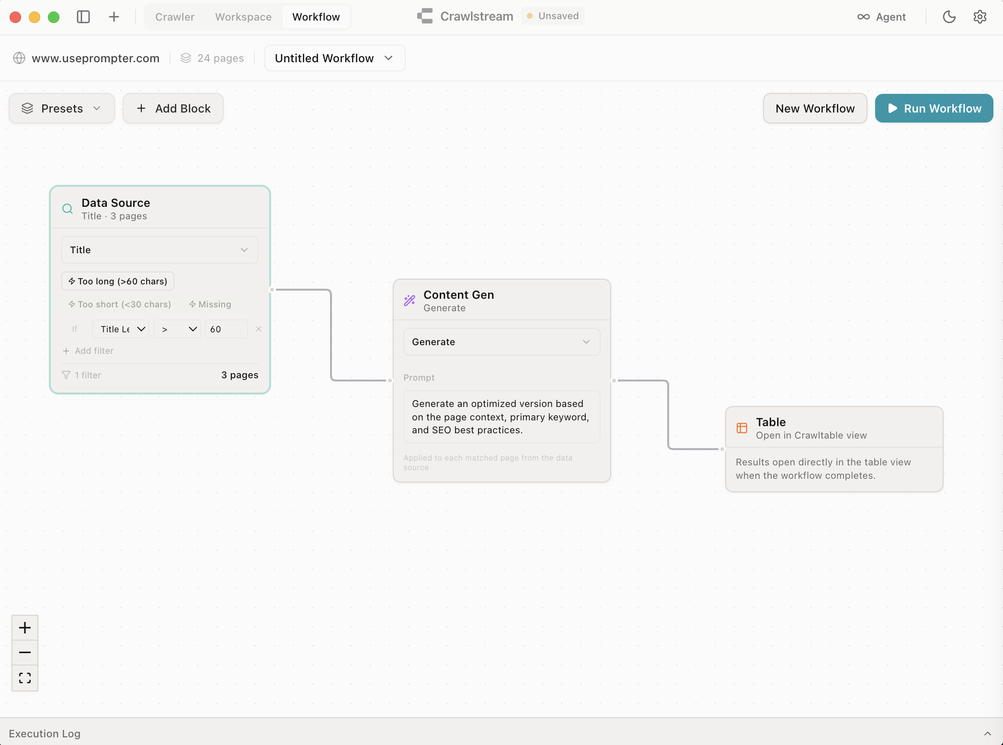Open settings via the gear icon
1003x745 pixels.
click(980, 17)
